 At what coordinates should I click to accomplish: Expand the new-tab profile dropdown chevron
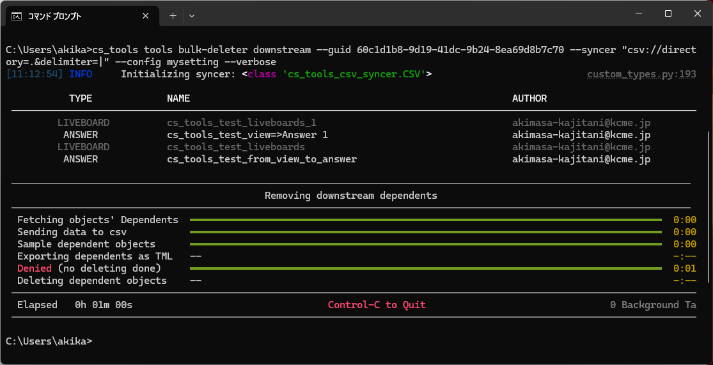[x=192, y=16]
